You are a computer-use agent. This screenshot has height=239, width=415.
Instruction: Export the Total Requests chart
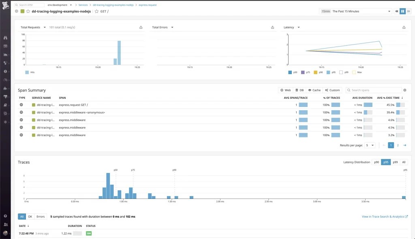(141, 27)
